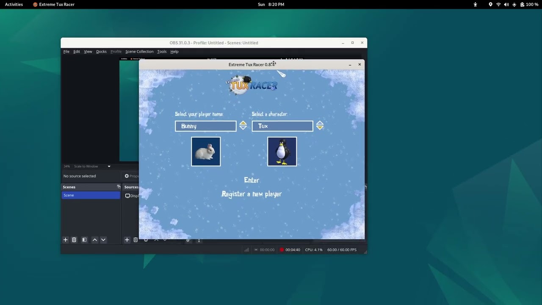This screenshot has height=305, width=542.
Task: Change player name with the arrow stepper
Action: pos(243,125)
